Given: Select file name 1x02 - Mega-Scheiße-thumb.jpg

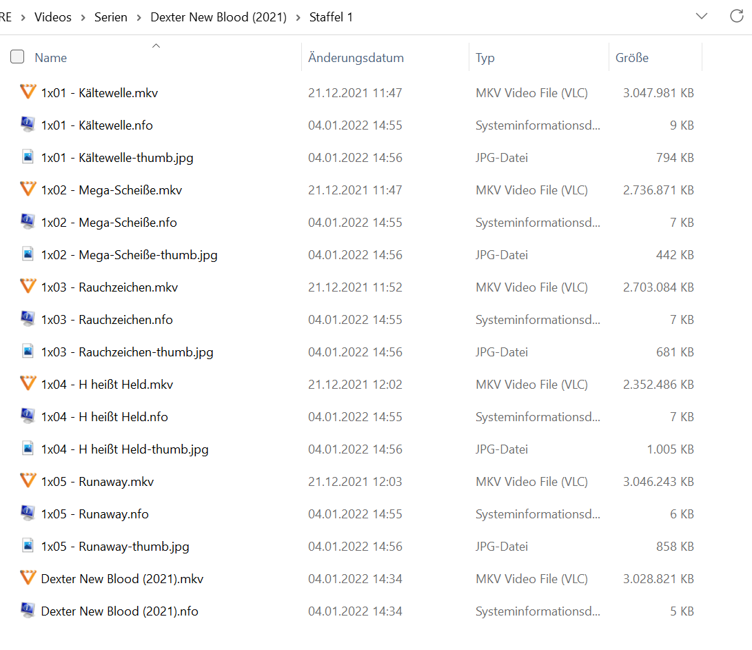Looking at the screenshot, I should click(x=129, y=255).
